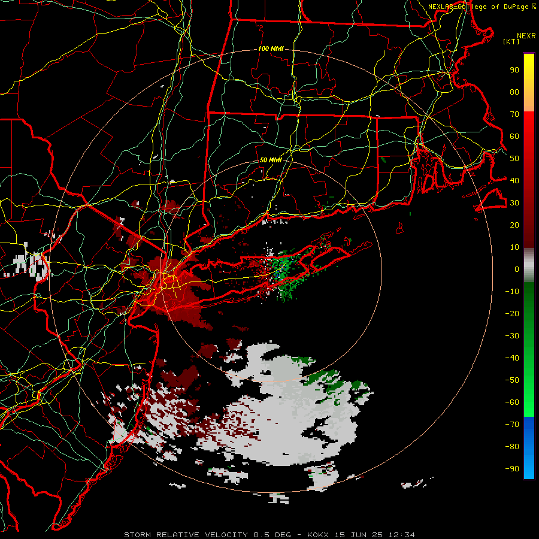Click the green segment of the color bar
Screen dimensions: 539x539
[x=529, y=350]
